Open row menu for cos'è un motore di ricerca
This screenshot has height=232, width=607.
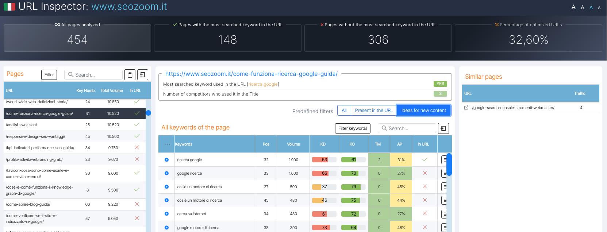[445, 187]
